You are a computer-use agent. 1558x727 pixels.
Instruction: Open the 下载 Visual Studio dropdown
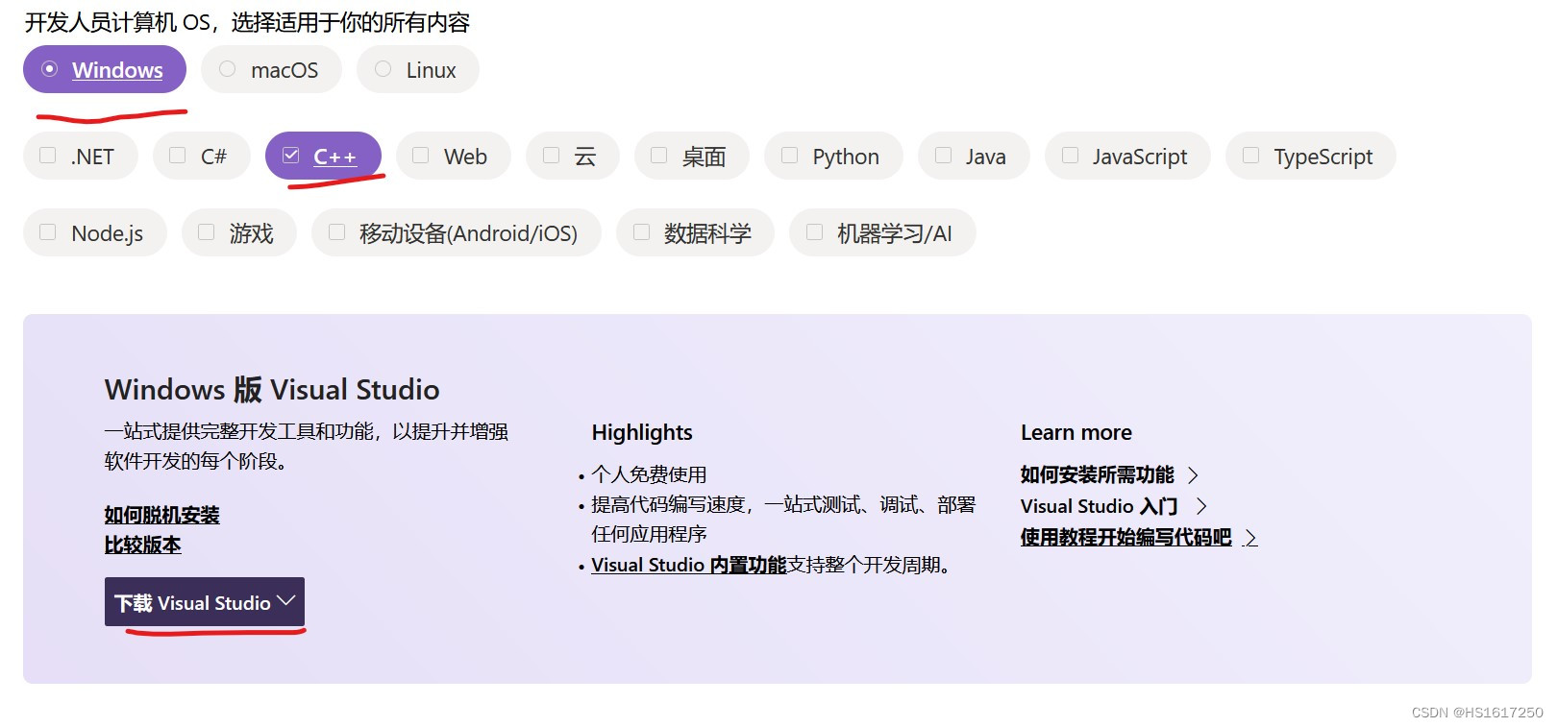click(x=205, y=602)
